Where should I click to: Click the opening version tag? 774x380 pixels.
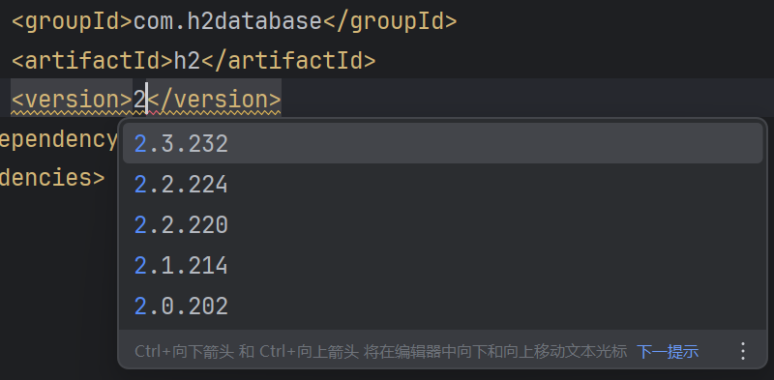click(x=72, y=101)
